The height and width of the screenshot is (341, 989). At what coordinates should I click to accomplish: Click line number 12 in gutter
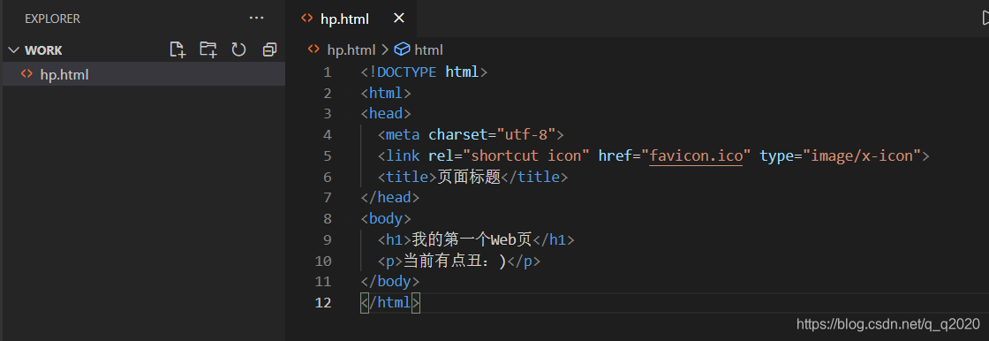coord(323,302)
